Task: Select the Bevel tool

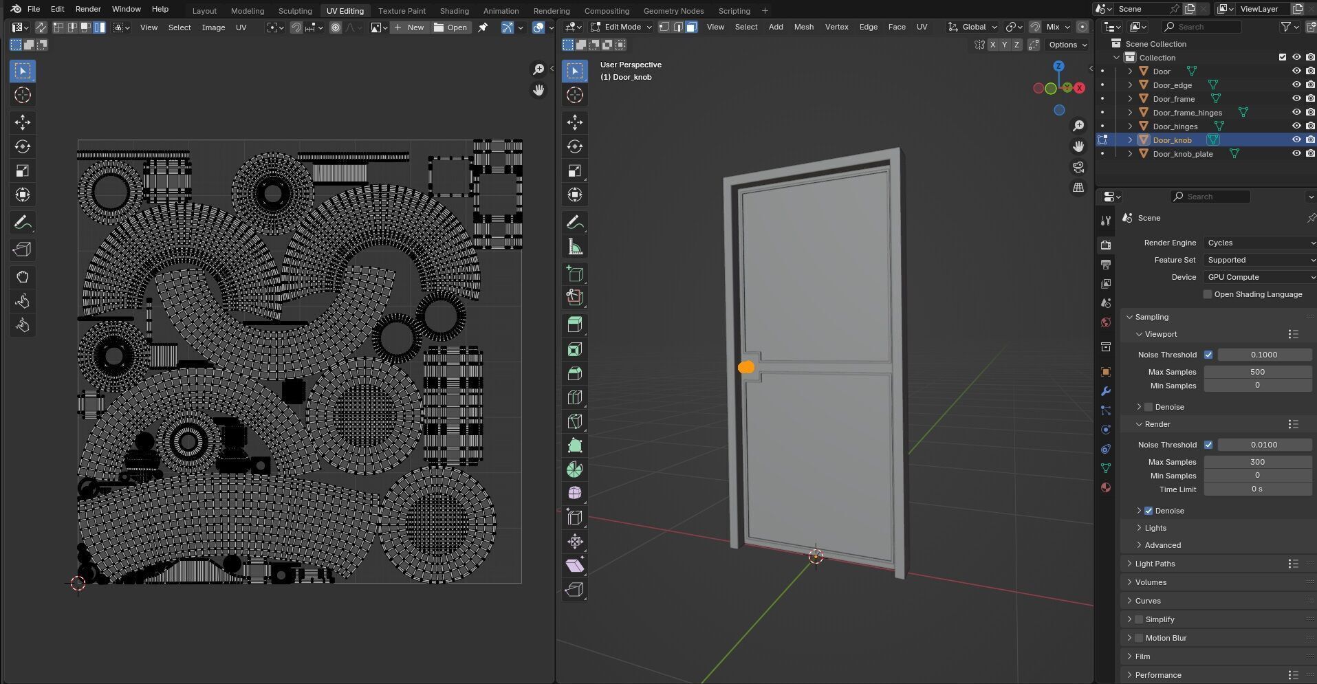Action: click(x=575, y=373)
